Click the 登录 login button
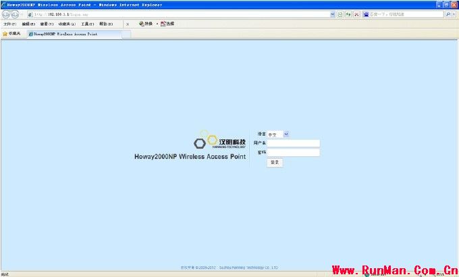 click(x=275, y=162)
